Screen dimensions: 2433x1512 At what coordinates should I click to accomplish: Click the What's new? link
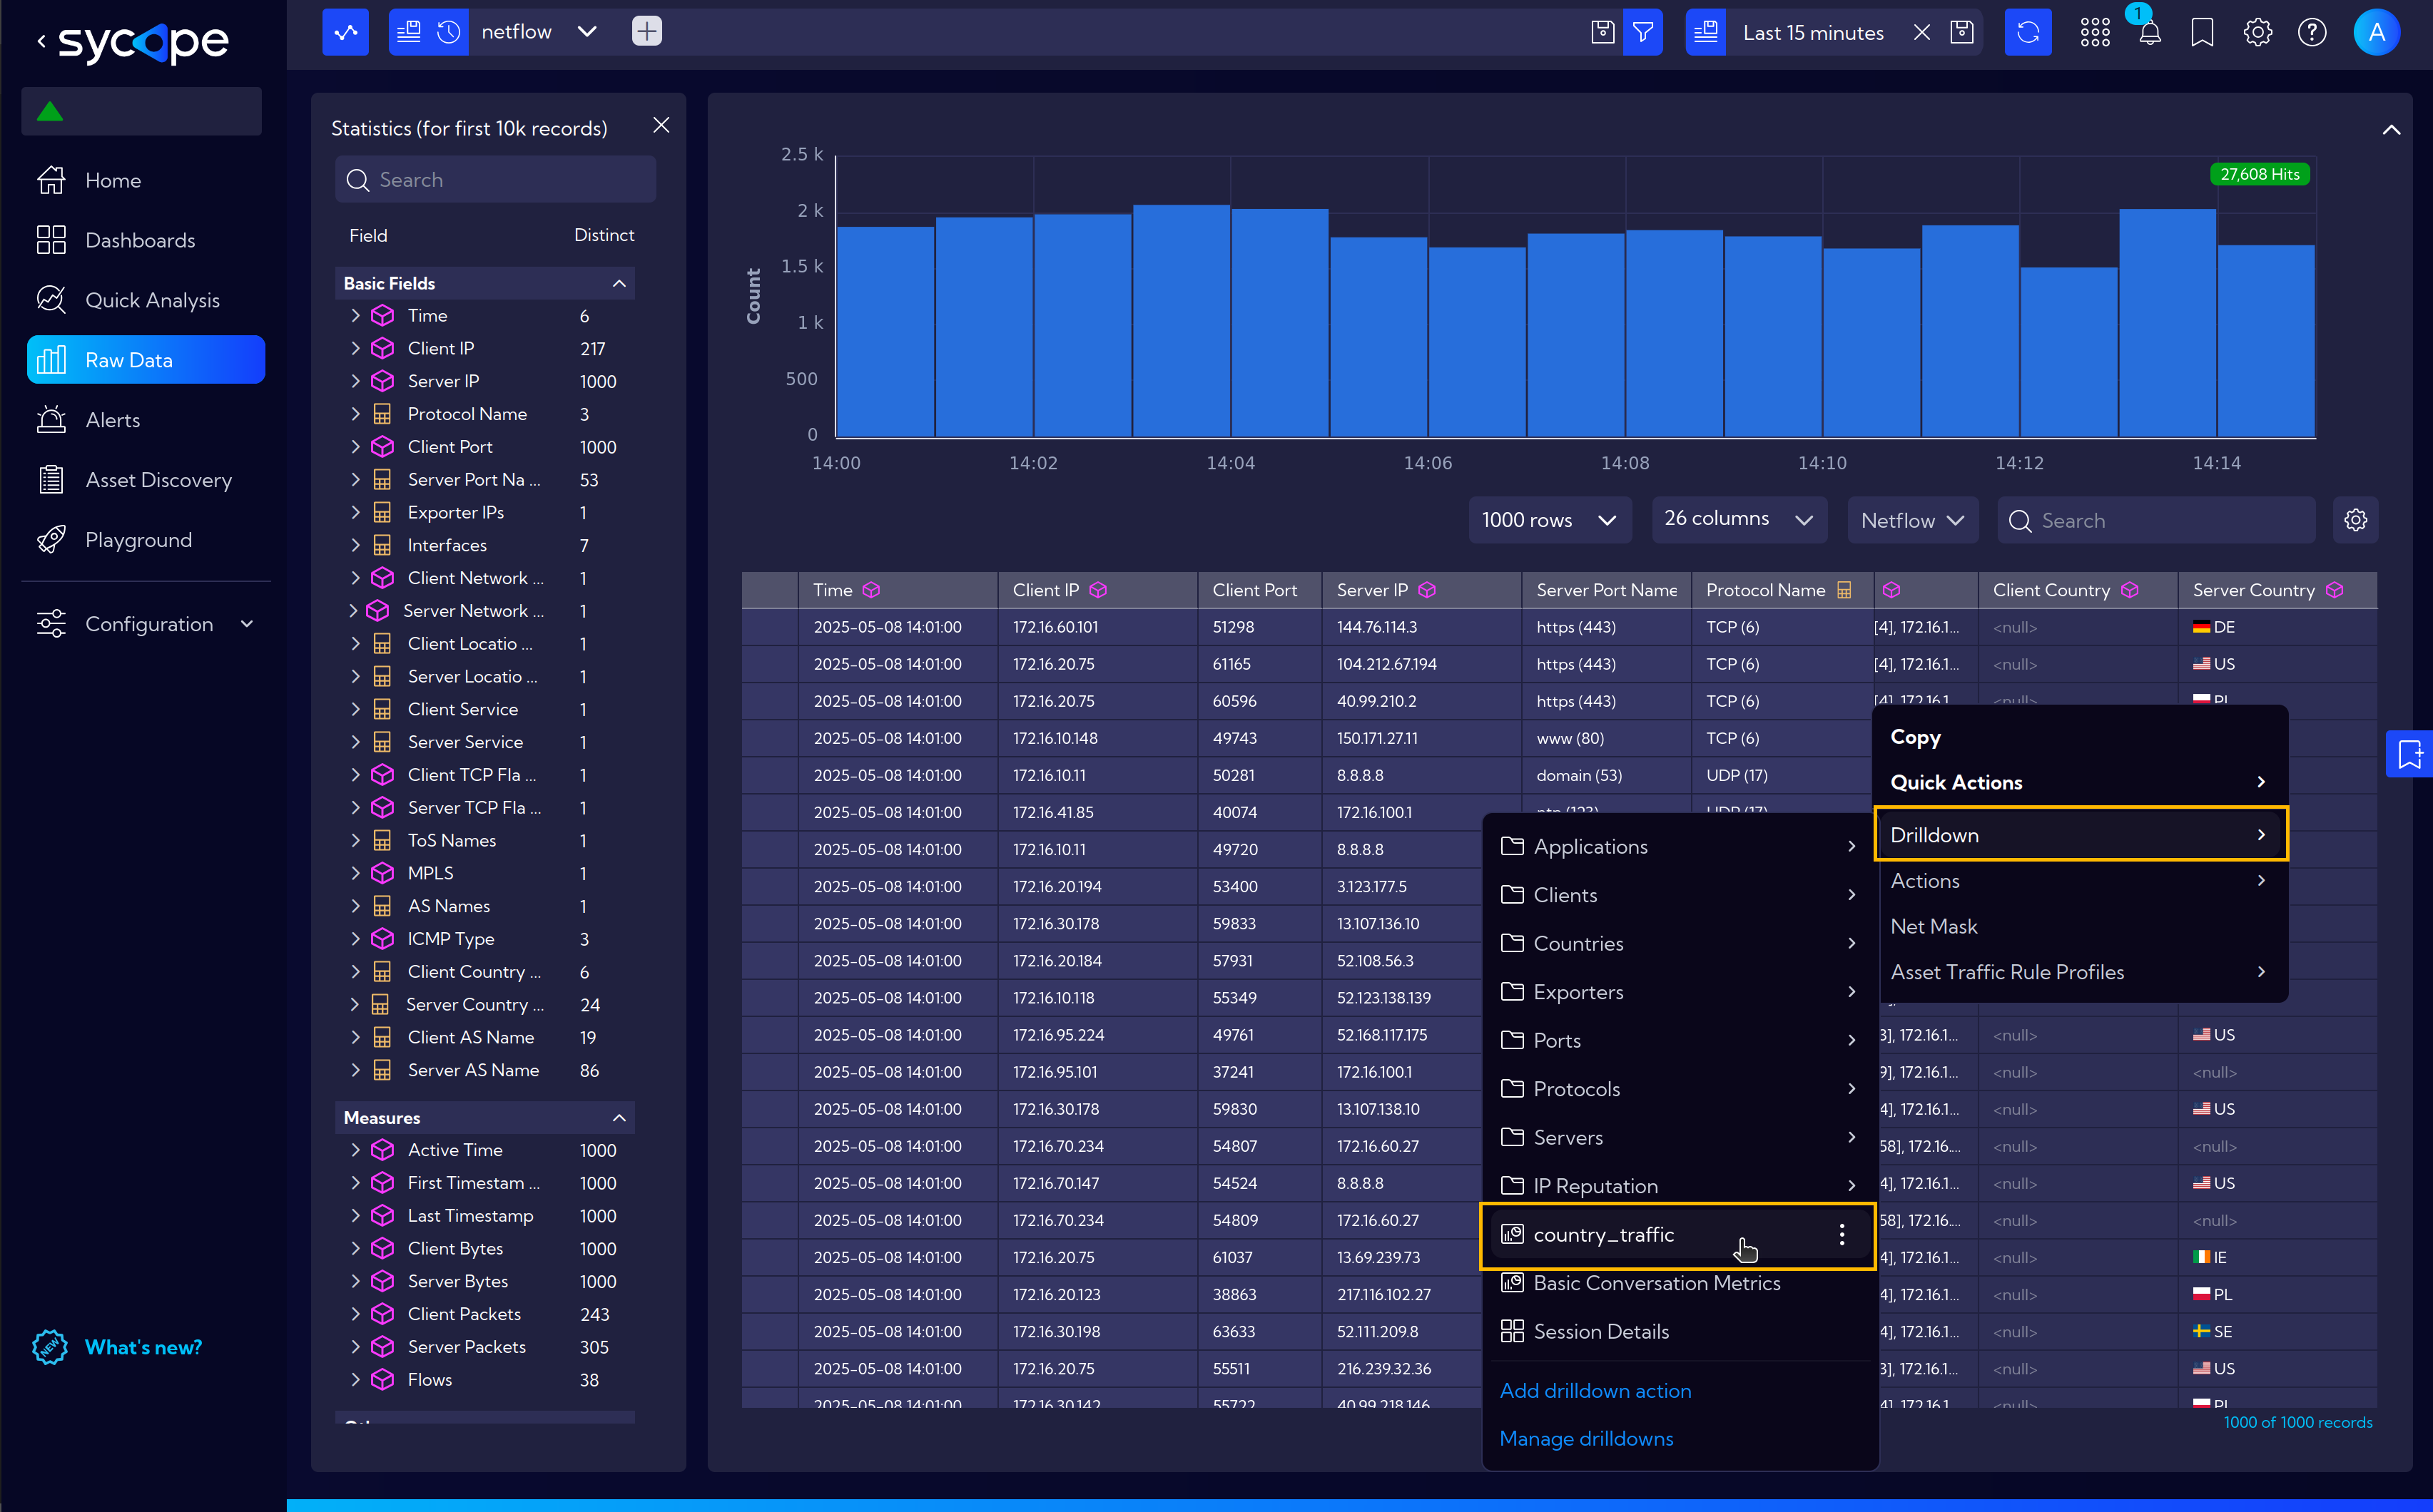click(x=143, y=1347)
